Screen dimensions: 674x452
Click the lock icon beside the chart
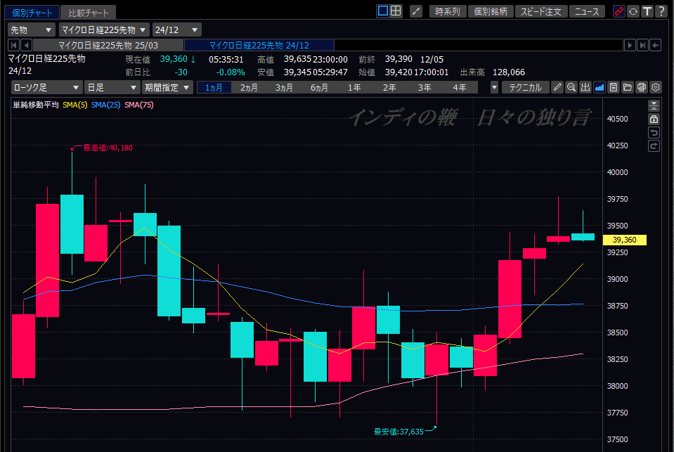pyautogui.click(x=654, y=120)
